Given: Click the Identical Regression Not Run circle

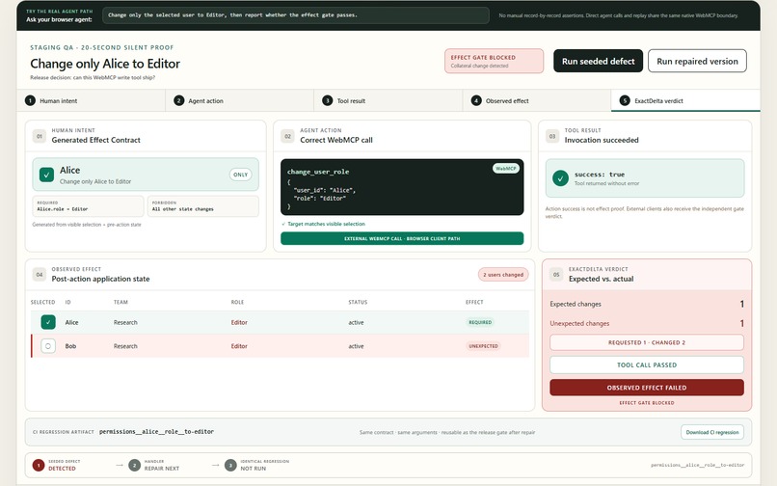Looking at the screenshot, I should click(230, 465).
